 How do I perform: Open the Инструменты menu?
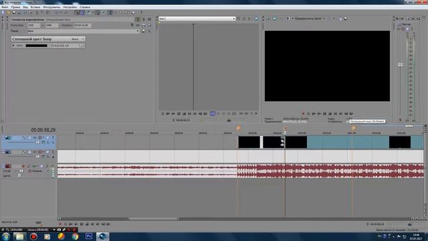point(51,7)
